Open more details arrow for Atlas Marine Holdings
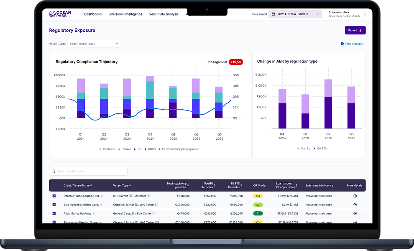This screenshot has height=251, width=414. [x=355, y=213]
